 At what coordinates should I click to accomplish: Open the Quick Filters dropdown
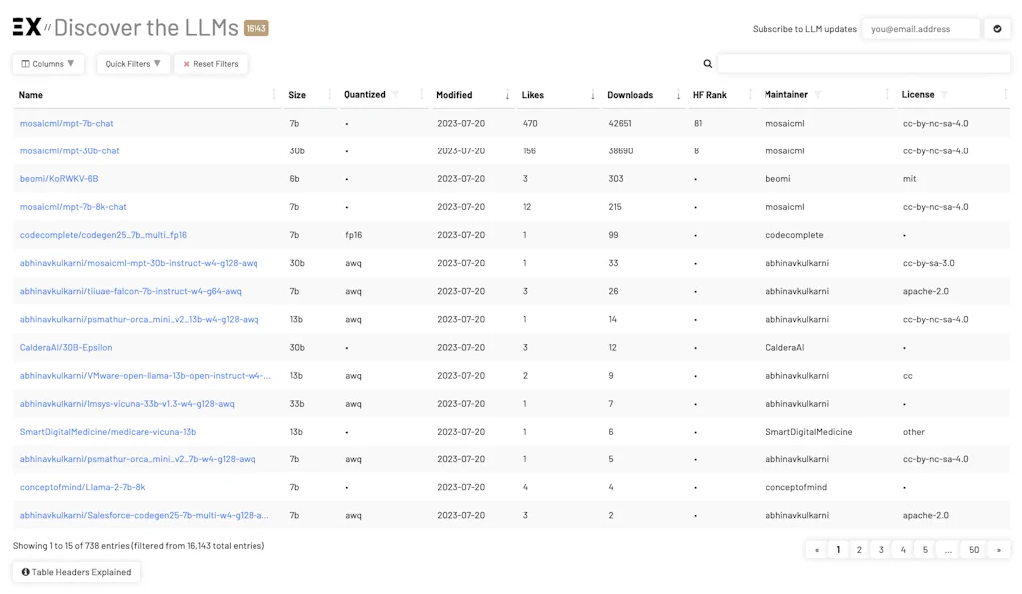[x=133, y=63]
